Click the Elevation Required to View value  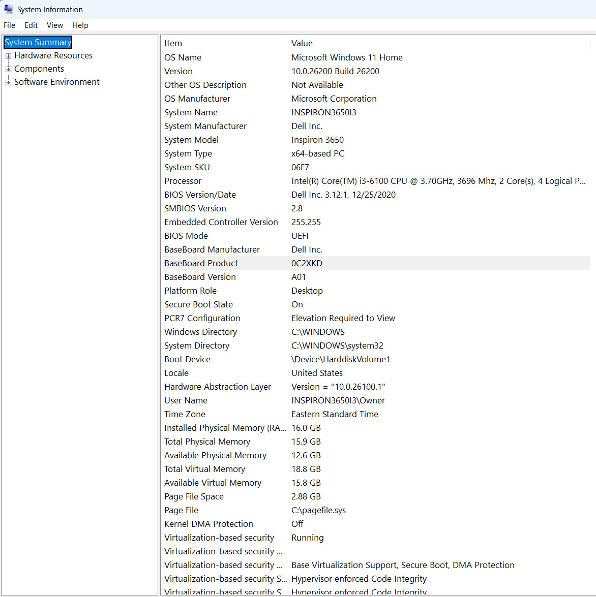tap(343, 318)
